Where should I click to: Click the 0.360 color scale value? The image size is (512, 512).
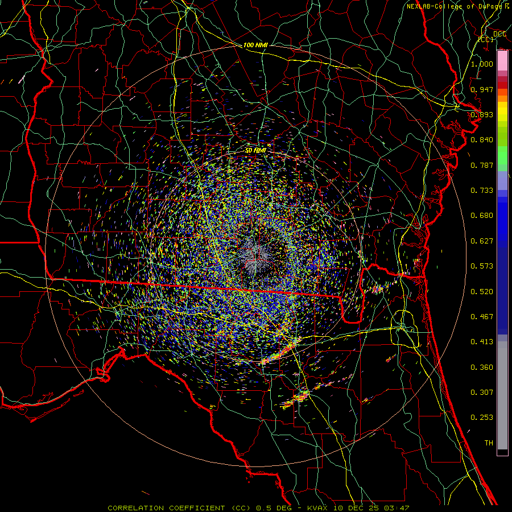(x=482, y=368)
